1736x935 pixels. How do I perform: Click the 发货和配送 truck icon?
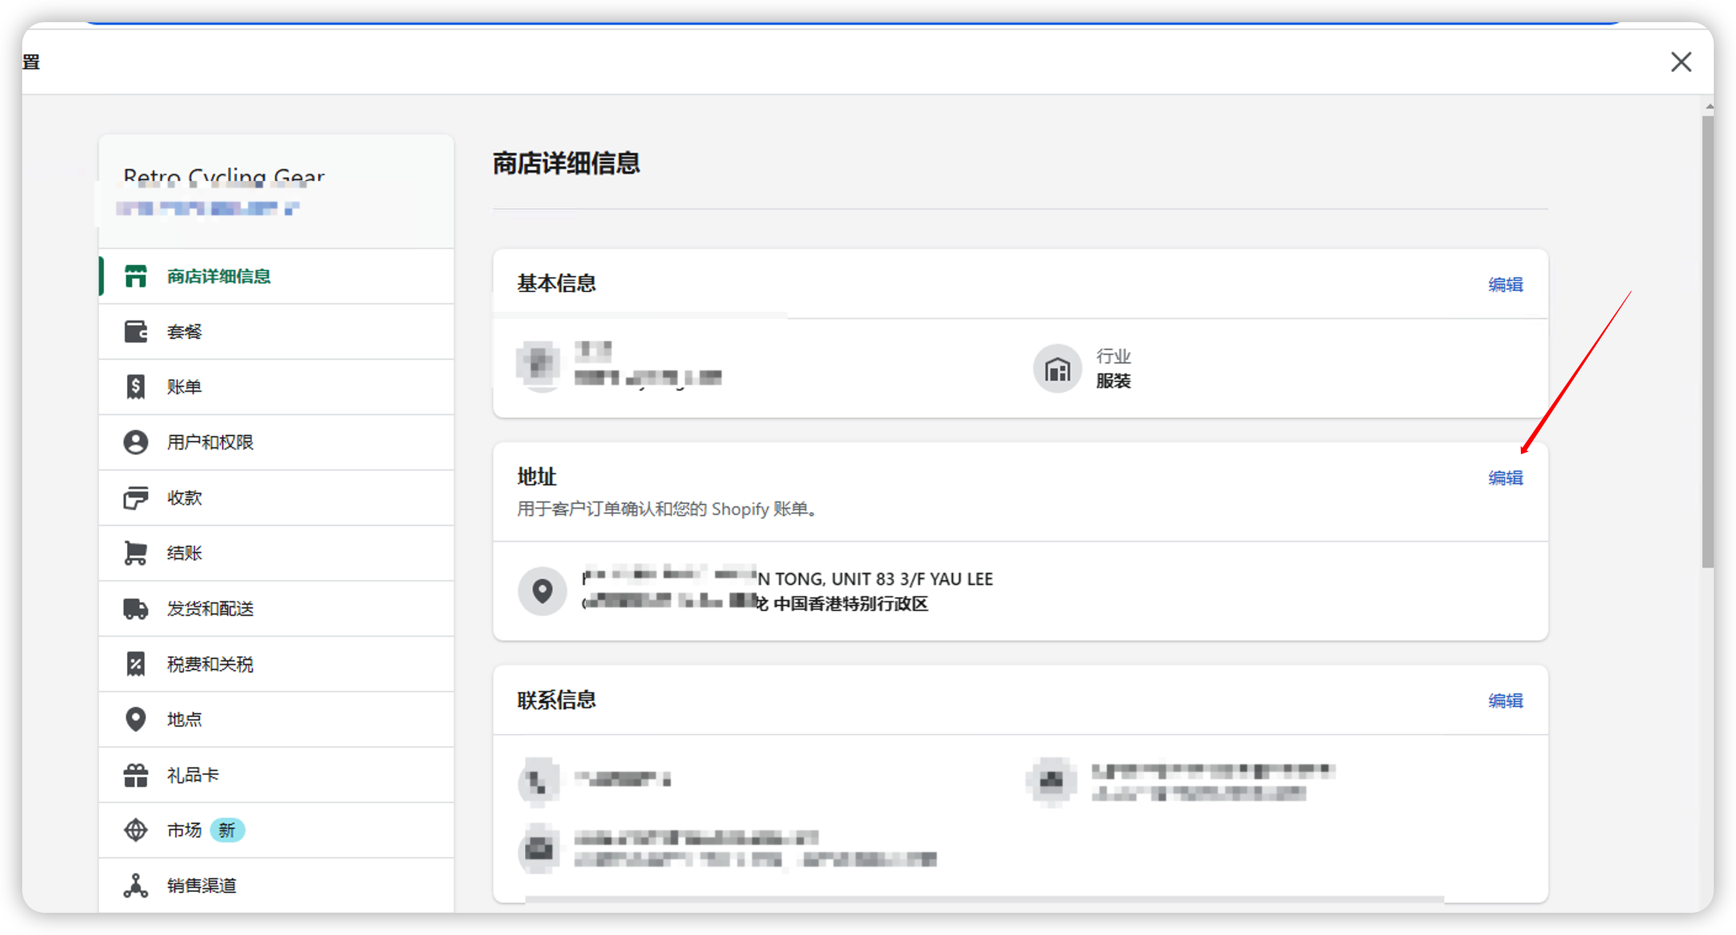pos(136,608)
